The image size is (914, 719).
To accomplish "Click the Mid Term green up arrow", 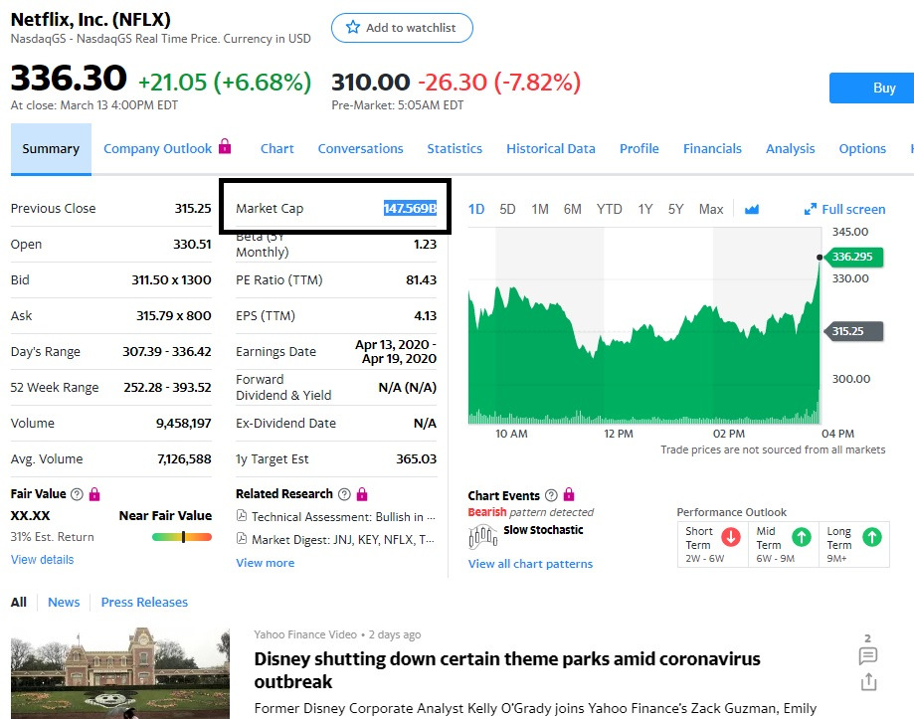I will click(802, 537).
